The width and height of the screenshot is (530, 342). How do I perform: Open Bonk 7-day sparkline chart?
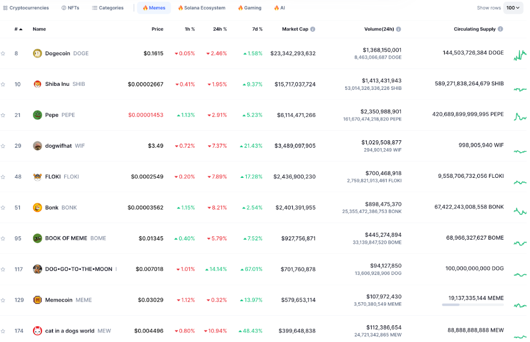pos(520,211)
